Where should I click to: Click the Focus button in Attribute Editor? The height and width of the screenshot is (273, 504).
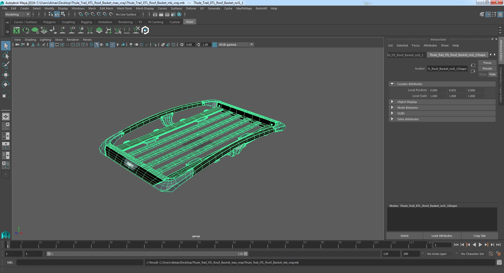tap(487, 63)
